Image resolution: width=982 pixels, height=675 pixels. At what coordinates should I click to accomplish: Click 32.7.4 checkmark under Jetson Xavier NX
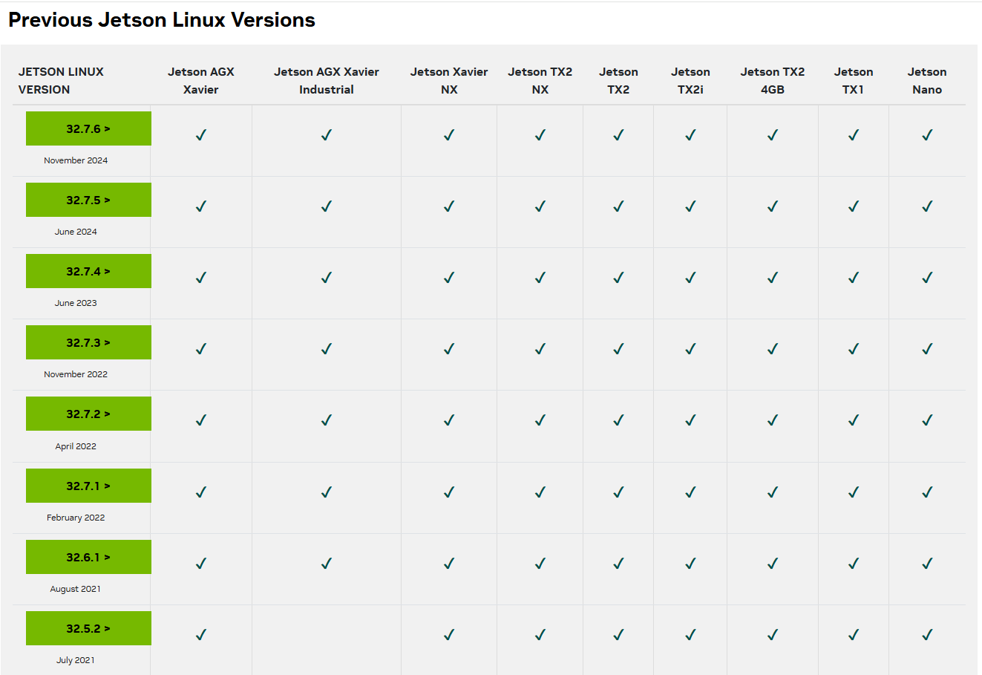click(449, 278)
